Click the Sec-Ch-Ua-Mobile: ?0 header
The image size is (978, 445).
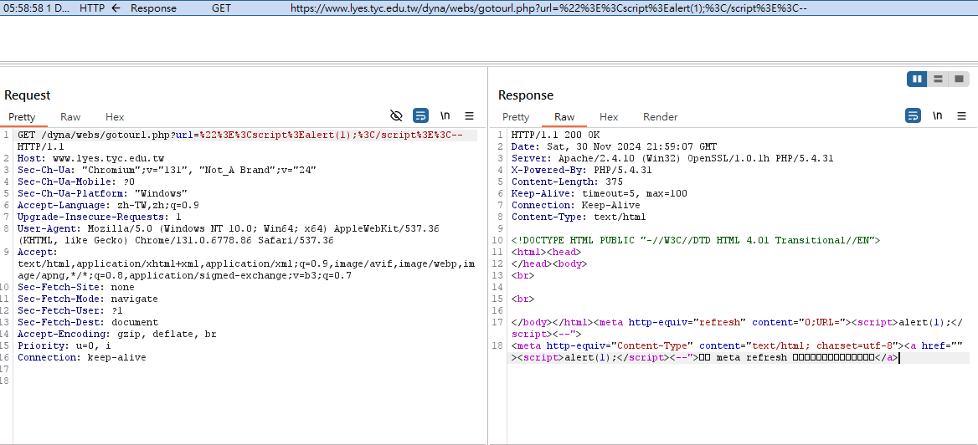coord(76,182)
